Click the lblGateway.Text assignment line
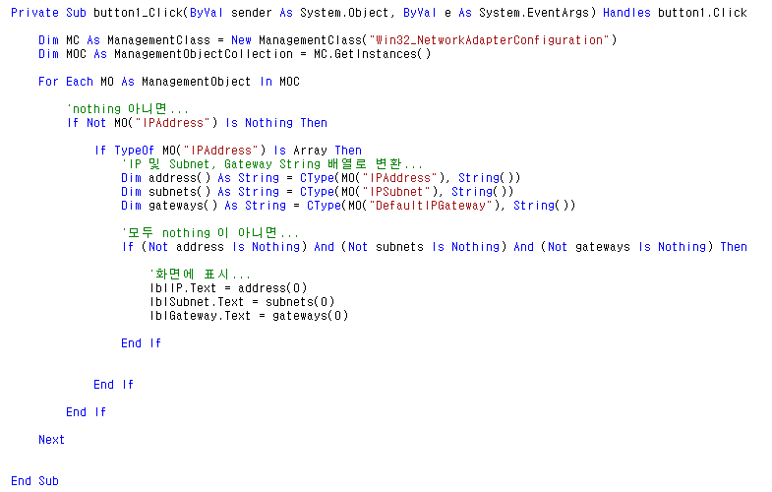The image size is (772, 492). [x=249, y=316]
